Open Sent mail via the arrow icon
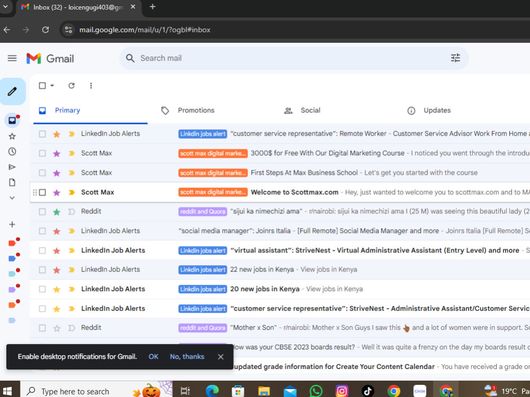This screenshot has width=530, height=397. (12, 167)
